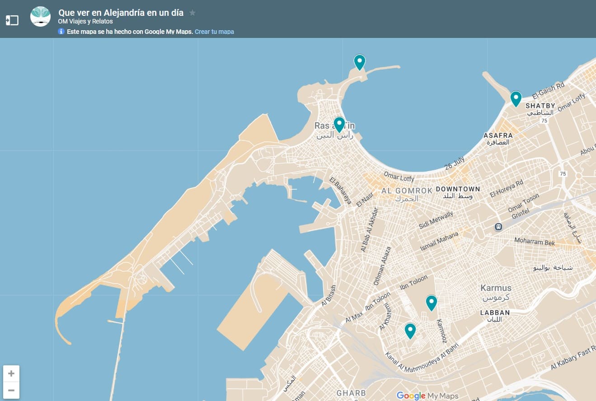Viewport: 596px width, 401px height.
Task: Open the side panel toggle icon
Action: pyautogui.click(x=12, y=20)
